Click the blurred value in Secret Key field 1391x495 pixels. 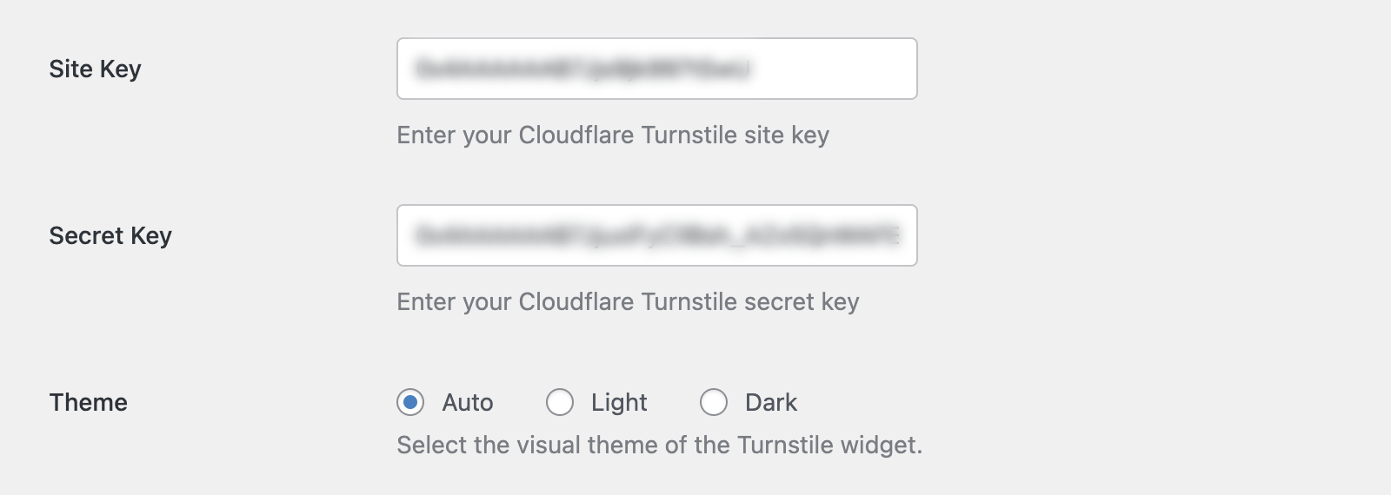tap(657, 235)
